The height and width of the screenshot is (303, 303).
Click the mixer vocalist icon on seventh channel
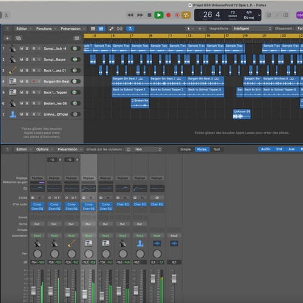140,243
